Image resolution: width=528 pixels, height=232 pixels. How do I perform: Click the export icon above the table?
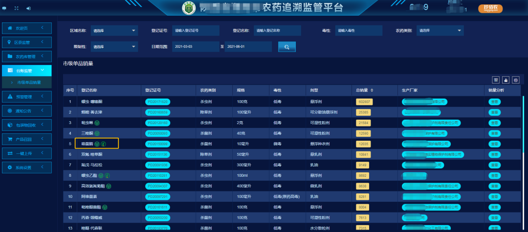(506, 80)
